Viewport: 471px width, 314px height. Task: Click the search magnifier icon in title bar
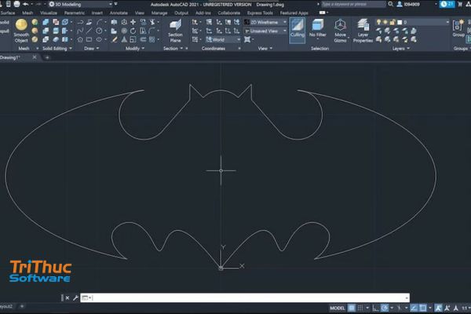(x=390, y=4)
